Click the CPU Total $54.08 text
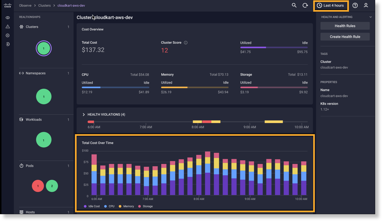The height and width of the screenshot is (221, 382). (140, 75)
